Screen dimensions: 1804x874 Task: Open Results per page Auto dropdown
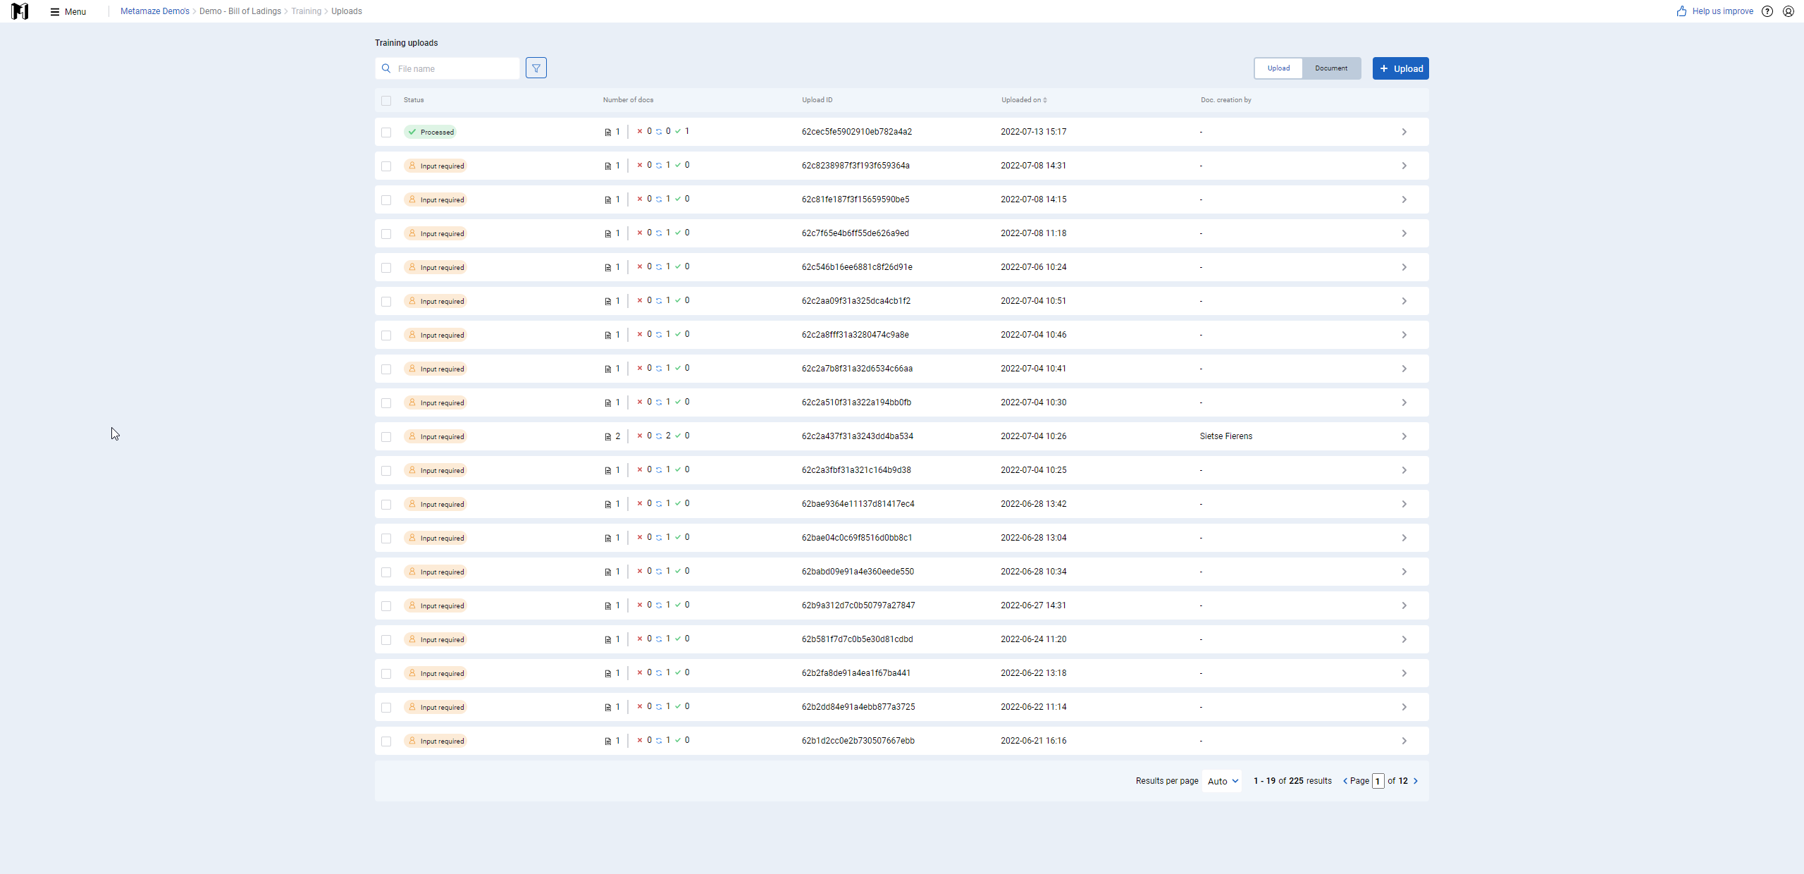pos(1223,781)
